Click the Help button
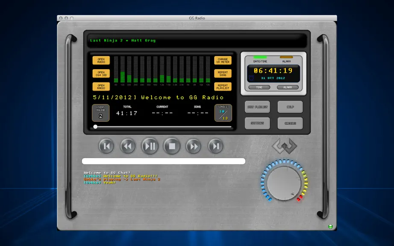The width and height of the screenshot is (394, 246). [290, 107]
